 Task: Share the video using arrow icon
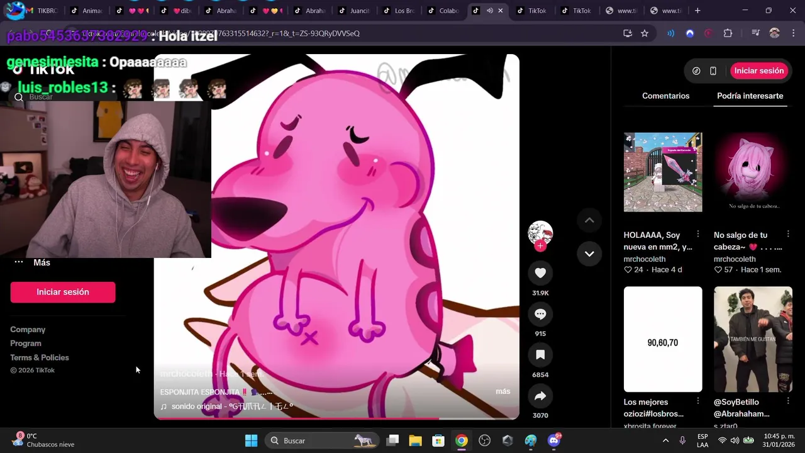(x=540, y=396)
